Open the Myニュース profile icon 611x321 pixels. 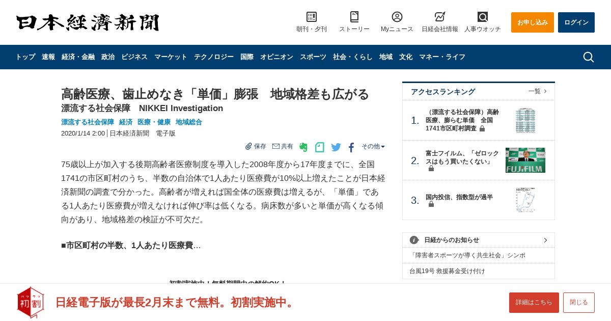coord(397,17)
